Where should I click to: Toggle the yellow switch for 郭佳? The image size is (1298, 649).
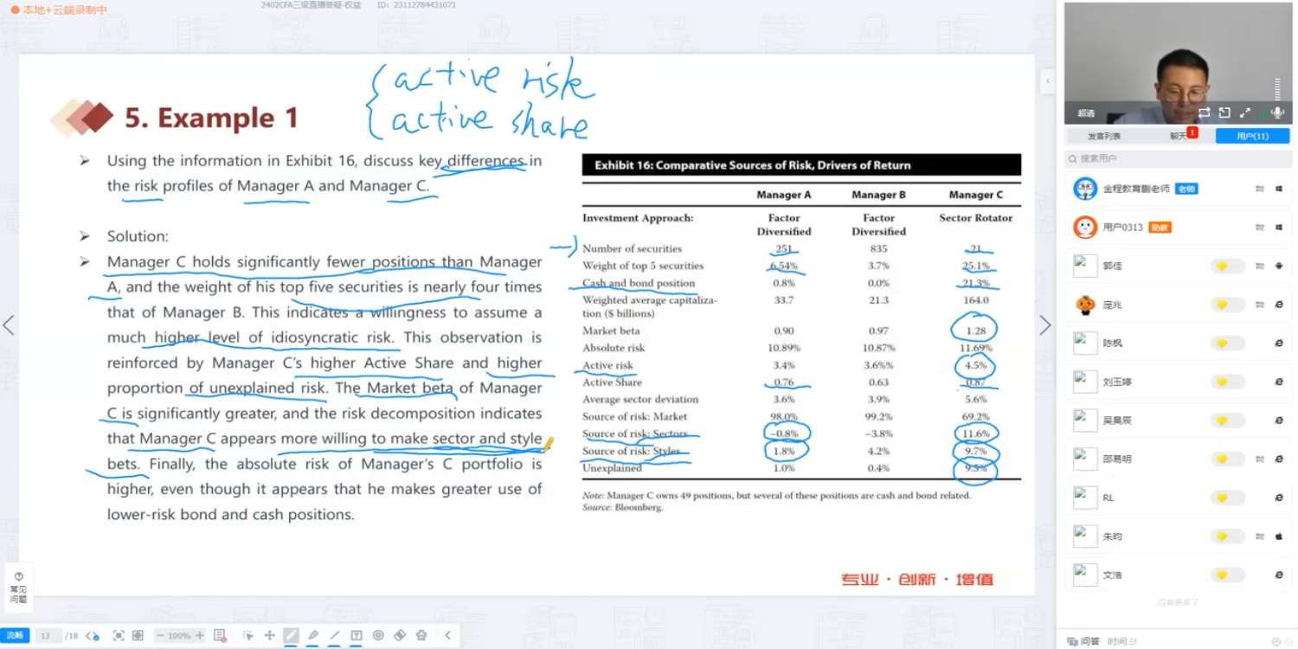point(1227,267)
